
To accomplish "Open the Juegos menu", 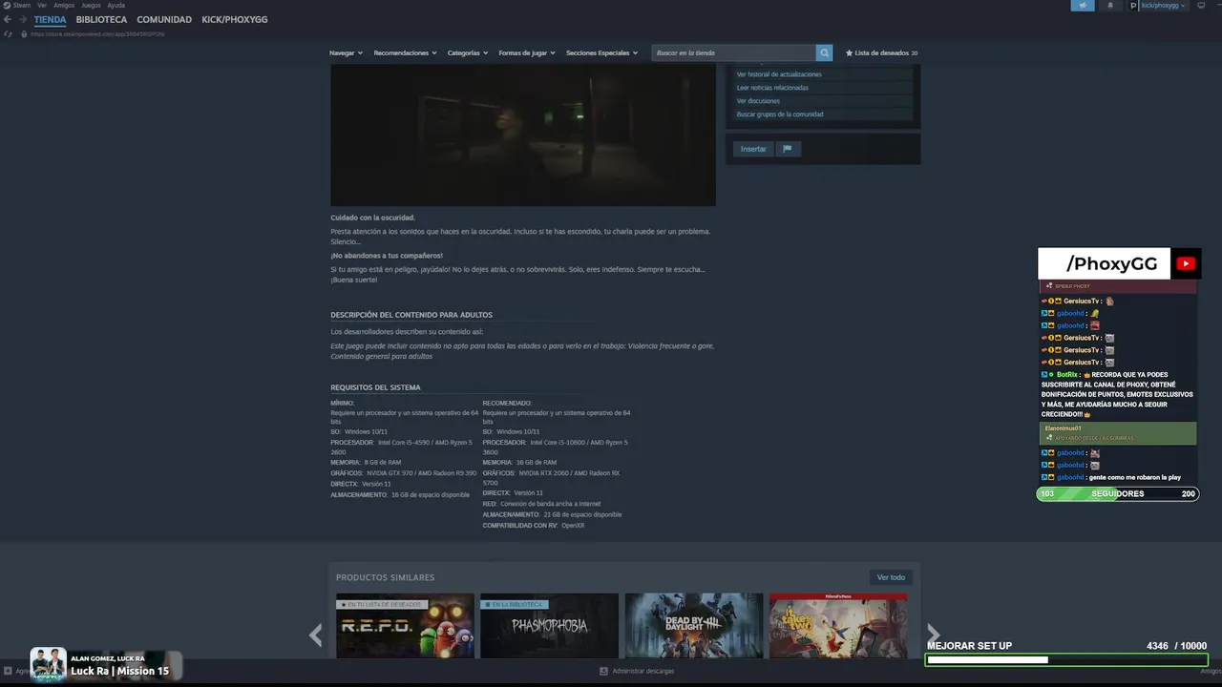I will pyautogui.click(x=91, y=5).
